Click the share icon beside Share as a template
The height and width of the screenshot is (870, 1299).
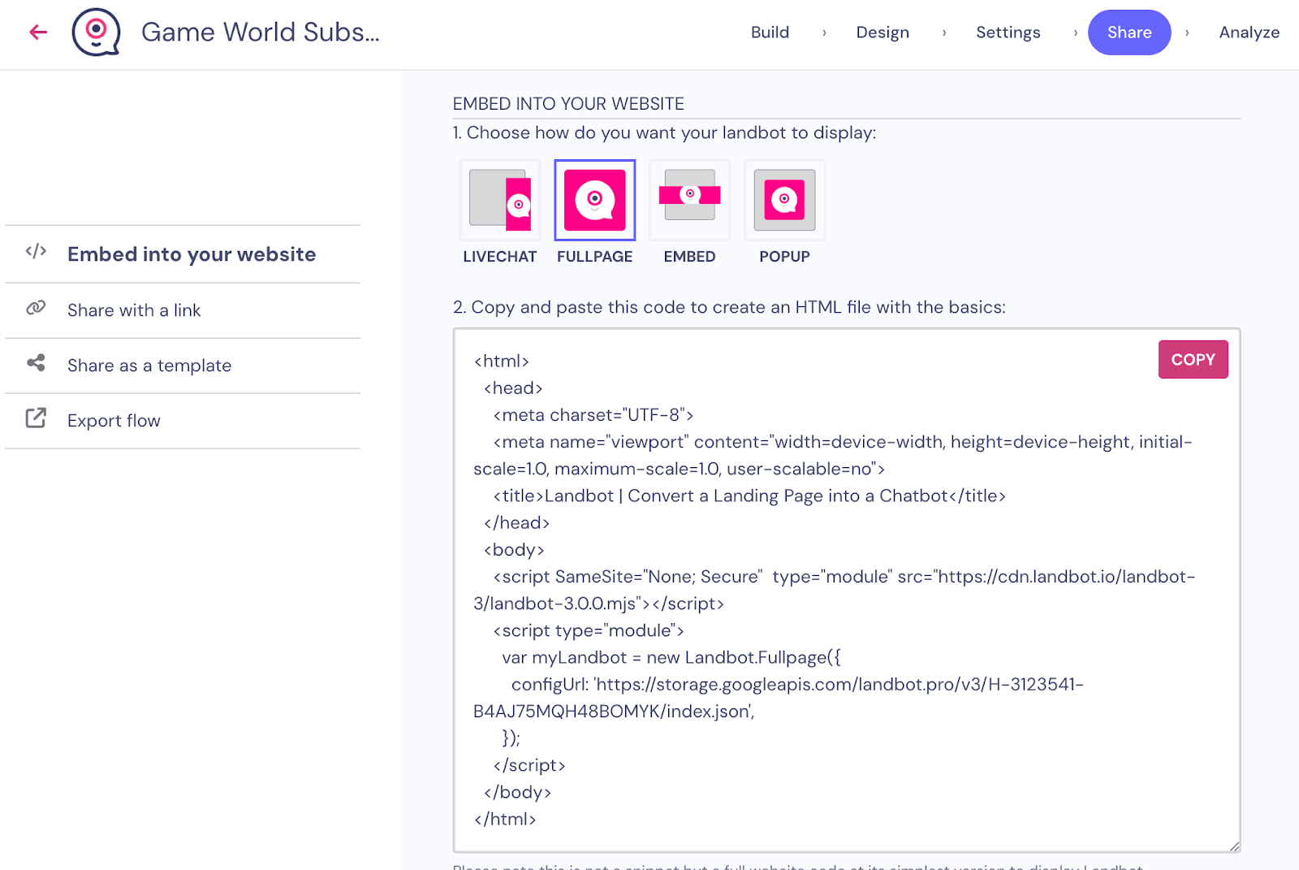click(x=36, y=363)
